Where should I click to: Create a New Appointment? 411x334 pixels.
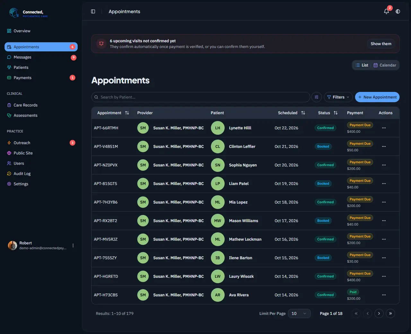(x=377, y=97)
